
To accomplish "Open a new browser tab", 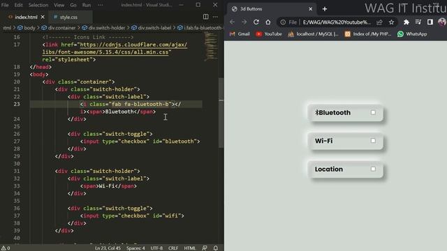I will click(324, 9).
